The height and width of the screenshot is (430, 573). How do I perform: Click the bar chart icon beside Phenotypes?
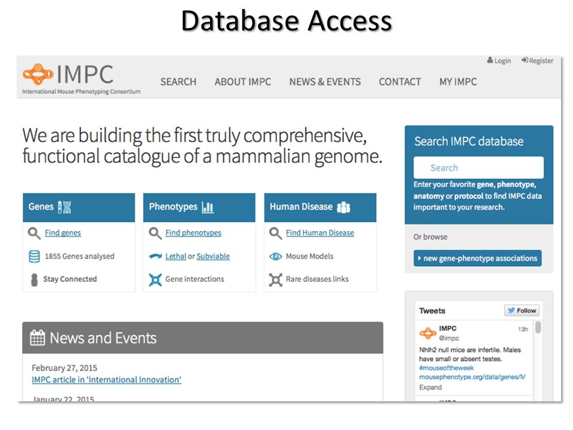[x=208, y=207]
